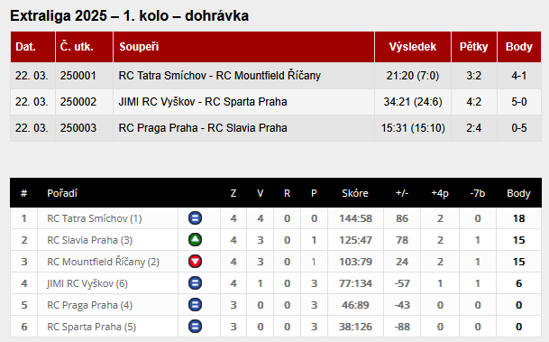
Task: Open match RC Tatra Smíchov - RC Mountfield Říčany
Action: [x=220, y=75]
